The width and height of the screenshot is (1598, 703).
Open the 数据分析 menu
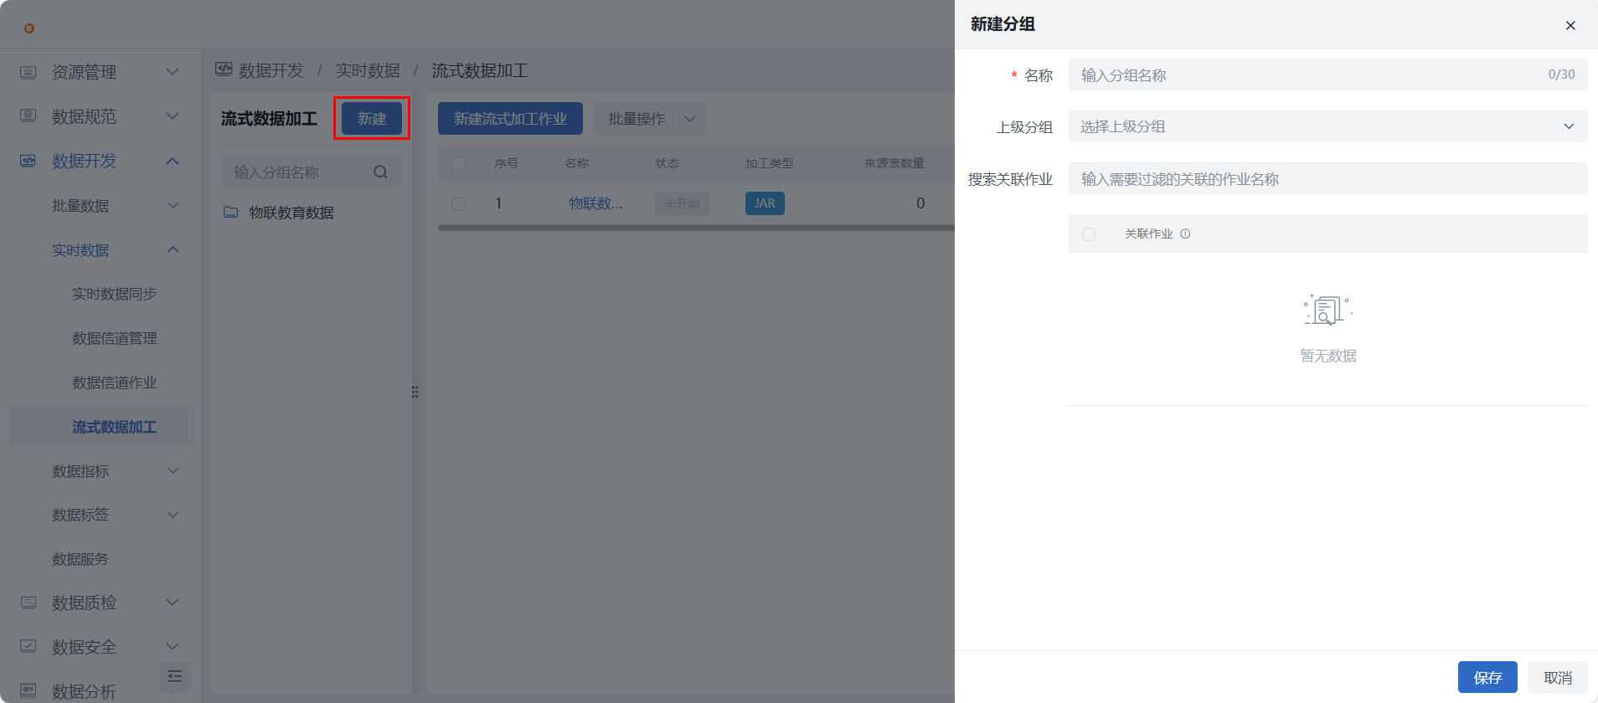[x=84, y=691]
